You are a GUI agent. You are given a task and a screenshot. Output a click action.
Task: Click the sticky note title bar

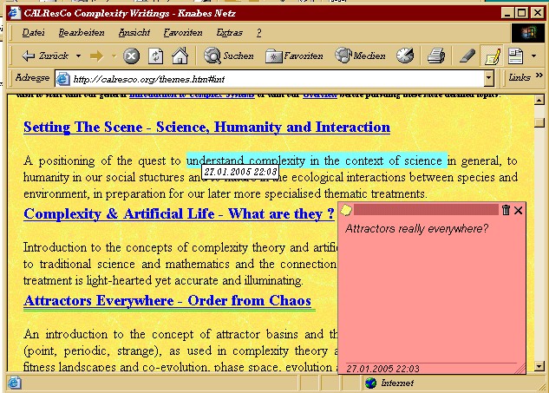click(426, 210)
